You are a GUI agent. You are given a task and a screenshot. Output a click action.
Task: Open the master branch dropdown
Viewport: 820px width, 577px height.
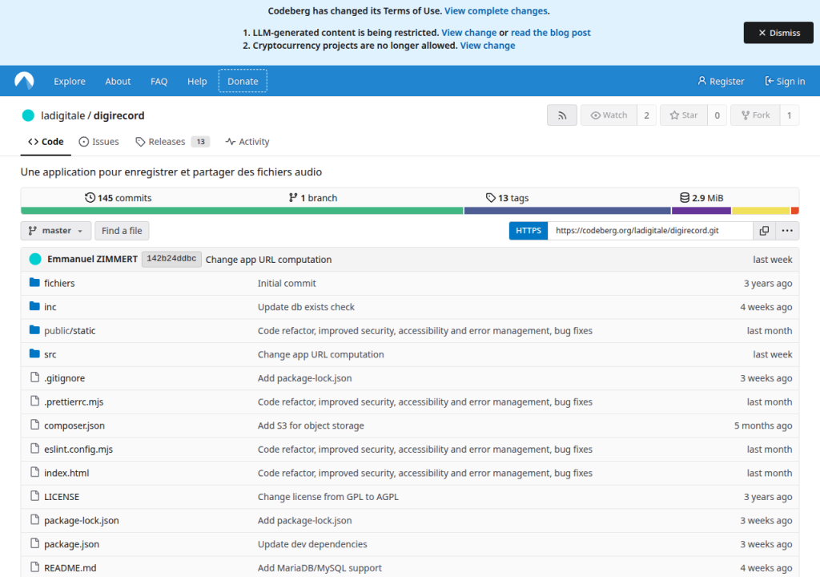click(x=56, y=230)
